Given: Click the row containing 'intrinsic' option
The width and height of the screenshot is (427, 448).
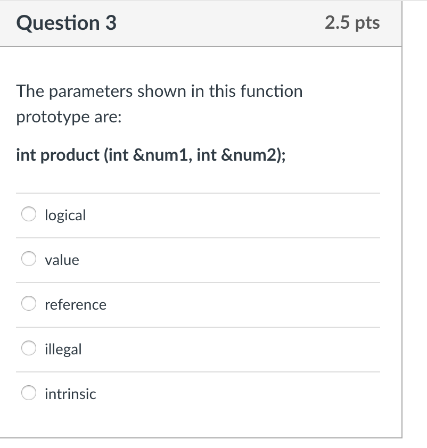Looking at the screenshot, I should pyautogui.click(x=199, y=394).
